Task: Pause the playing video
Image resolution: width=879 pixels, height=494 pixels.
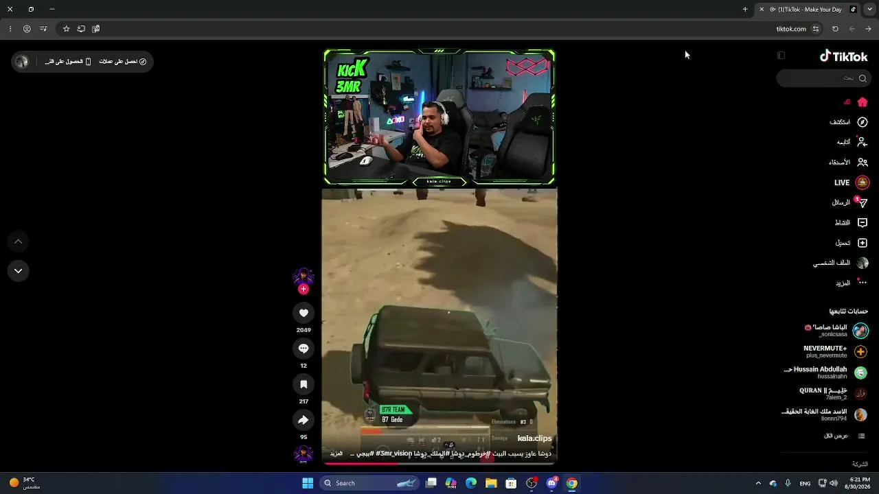Action: [439, 255]
